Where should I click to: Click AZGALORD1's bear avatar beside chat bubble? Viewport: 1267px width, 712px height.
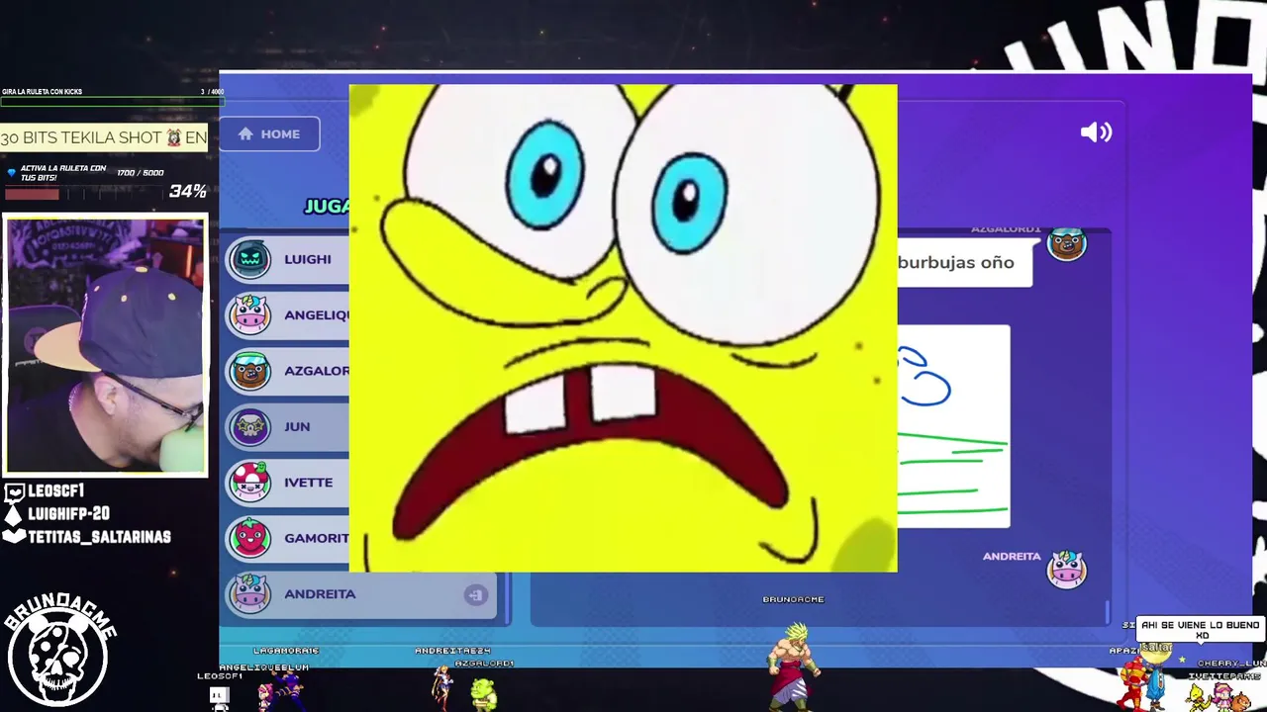pos(1066,244)
